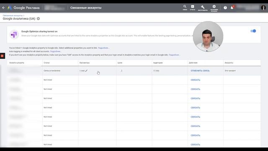Click the 'Этот аккаунт' cell
268x151 pixels.
(230, 71)
